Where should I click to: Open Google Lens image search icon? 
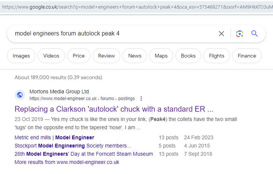click(239, 34)
